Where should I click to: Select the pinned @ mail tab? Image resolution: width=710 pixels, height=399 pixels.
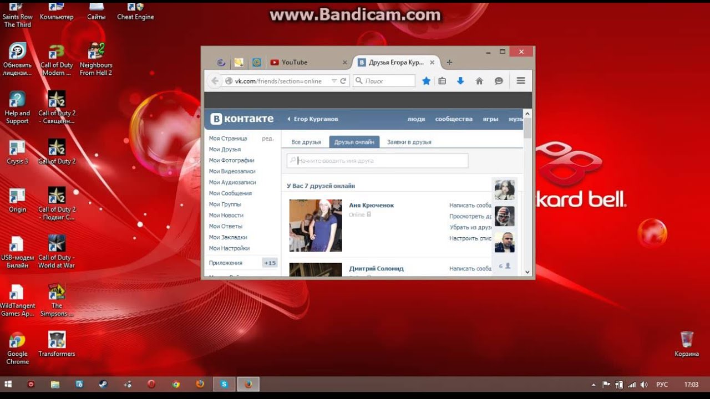(x=256, y=63)
